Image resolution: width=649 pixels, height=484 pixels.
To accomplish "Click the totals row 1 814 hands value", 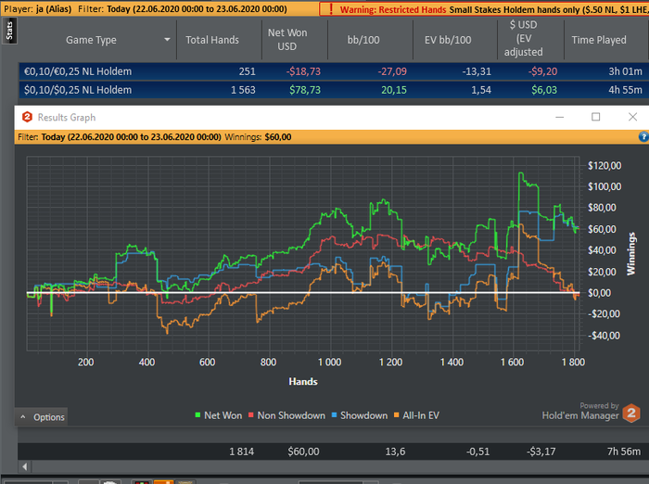I will [242, 452].
